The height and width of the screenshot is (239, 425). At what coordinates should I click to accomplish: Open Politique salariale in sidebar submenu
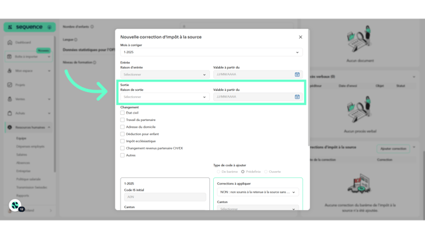pos(28,179)
